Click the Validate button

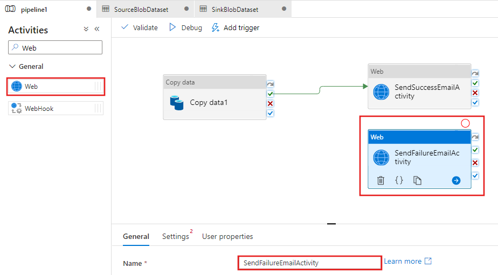coord(140,27)
